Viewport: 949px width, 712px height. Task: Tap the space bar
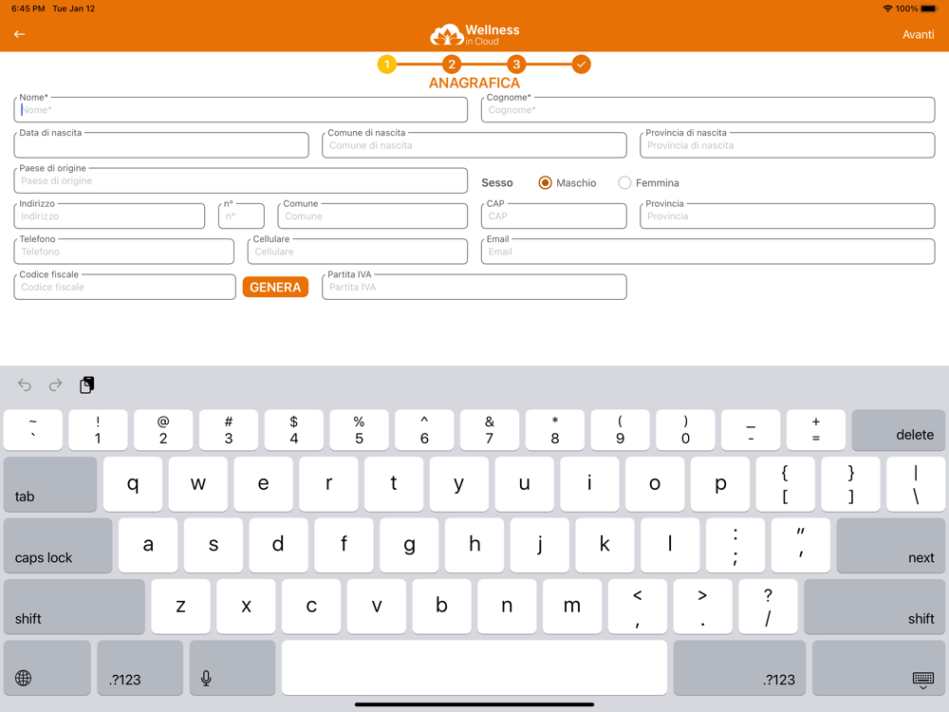[474, 667]
